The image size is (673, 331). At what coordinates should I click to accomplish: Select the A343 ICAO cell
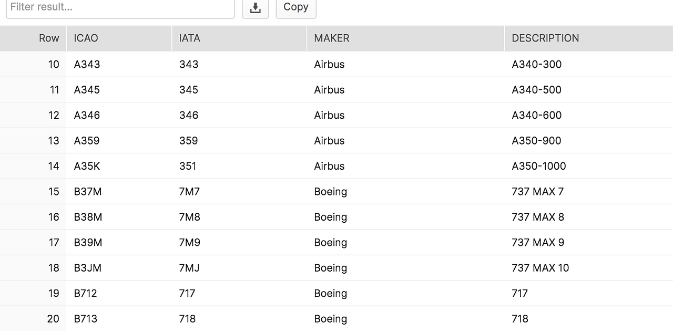point(87,65)
